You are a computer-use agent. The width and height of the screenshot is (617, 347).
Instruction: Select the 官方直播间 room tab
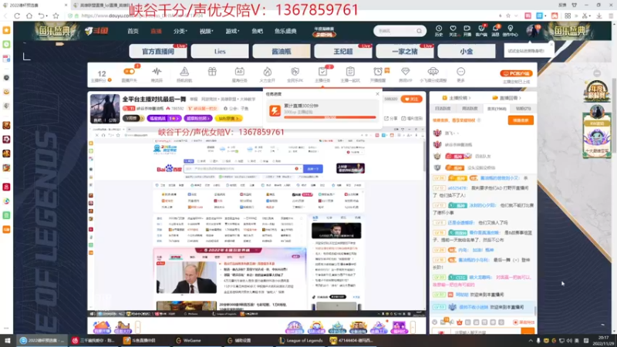[158, 51]
